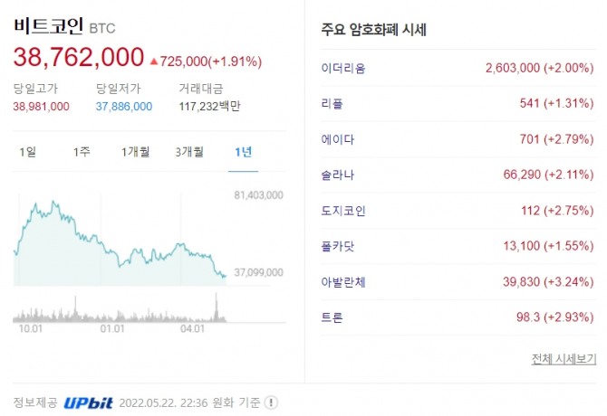This screenshot has height=416, width=607.
Task: Open the 1개월 chart period tab
Action: click(136, 152)
